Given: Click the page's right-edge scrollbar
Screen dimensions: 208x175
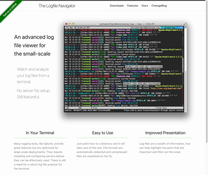Looking at the screenshot, I should click(207, 72).
